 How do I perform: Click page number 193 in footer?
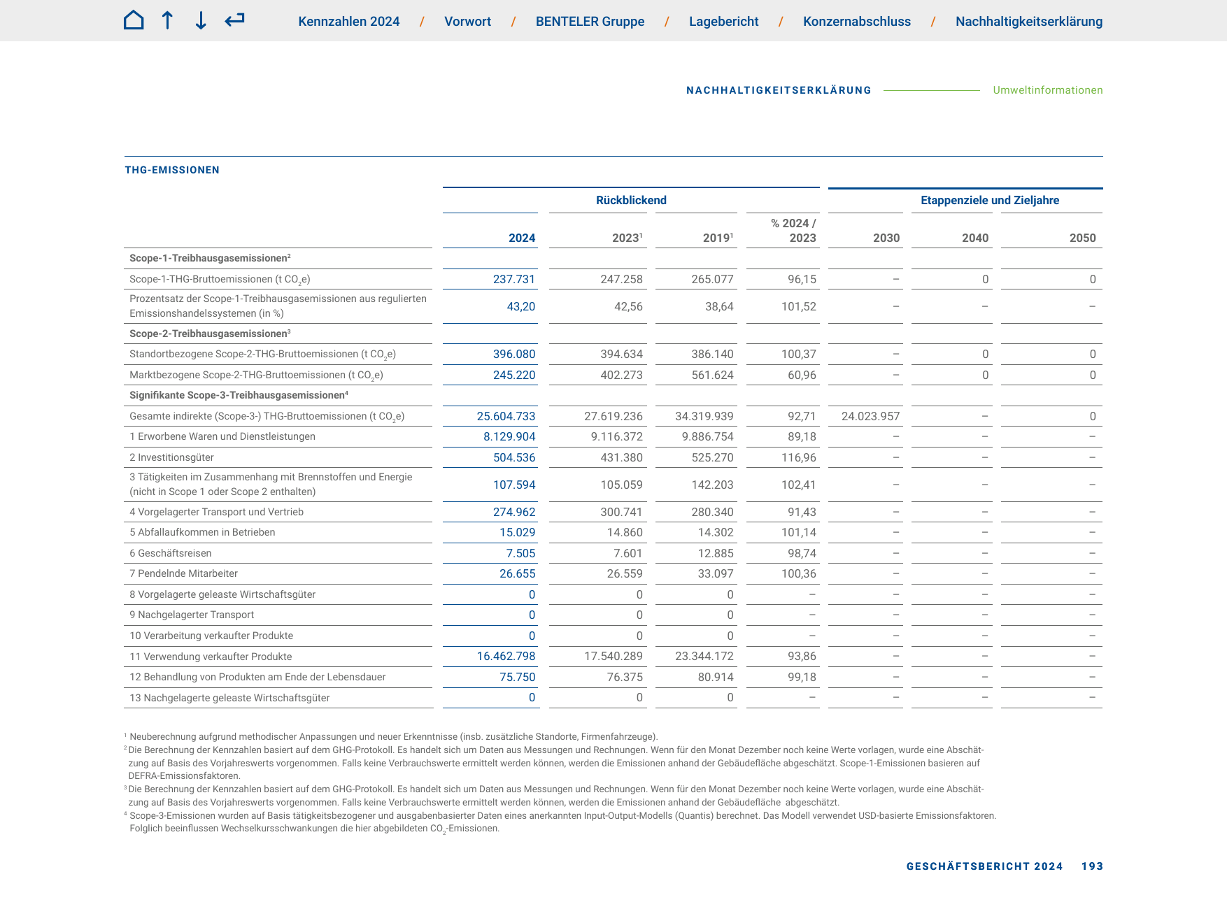click(x=1092, y=866)
